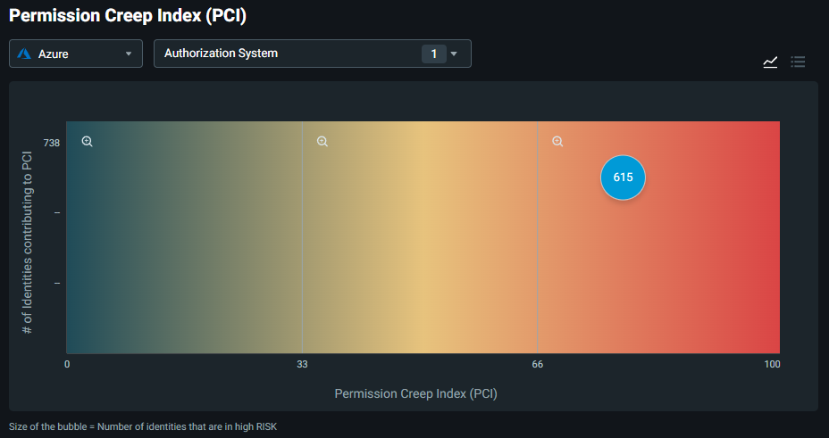Viewport: 829px width, 438px height.
Task: Click the 100 tick on PCI axis
Action: [772, 364]
